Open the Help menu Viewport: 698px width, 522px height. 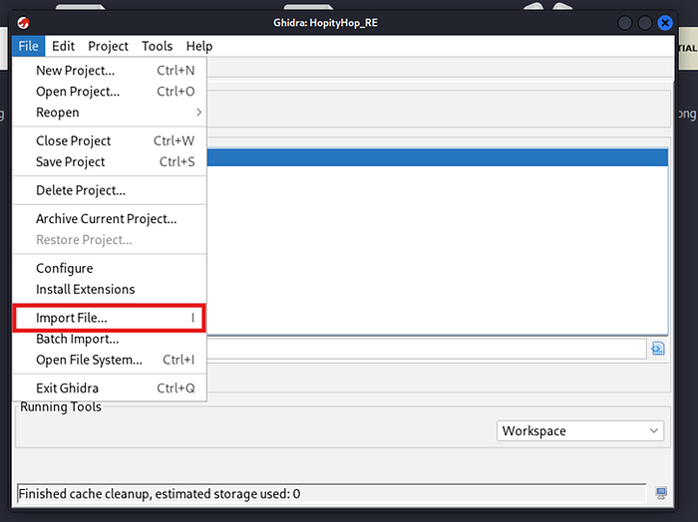click(x=199, y=46)
